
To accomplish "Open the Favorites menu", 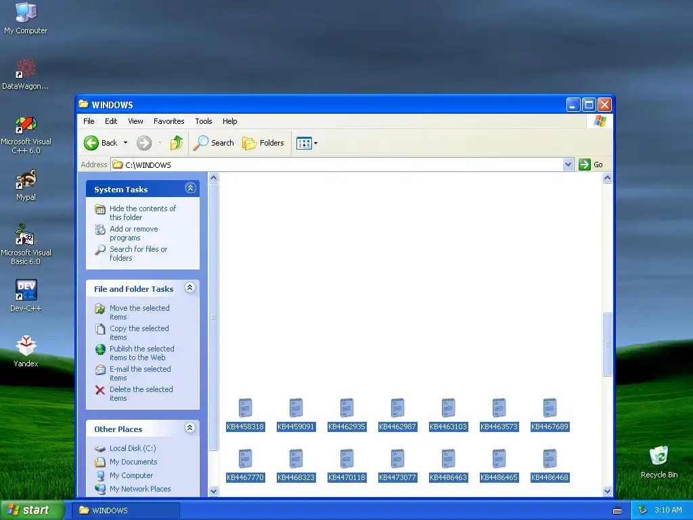I will pos(169,121).
